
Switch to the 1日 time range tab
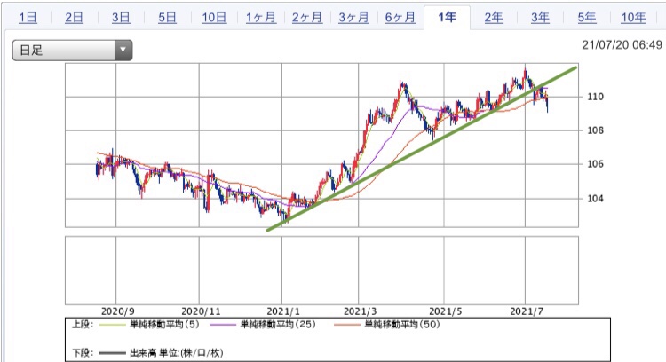pos(28,18)
